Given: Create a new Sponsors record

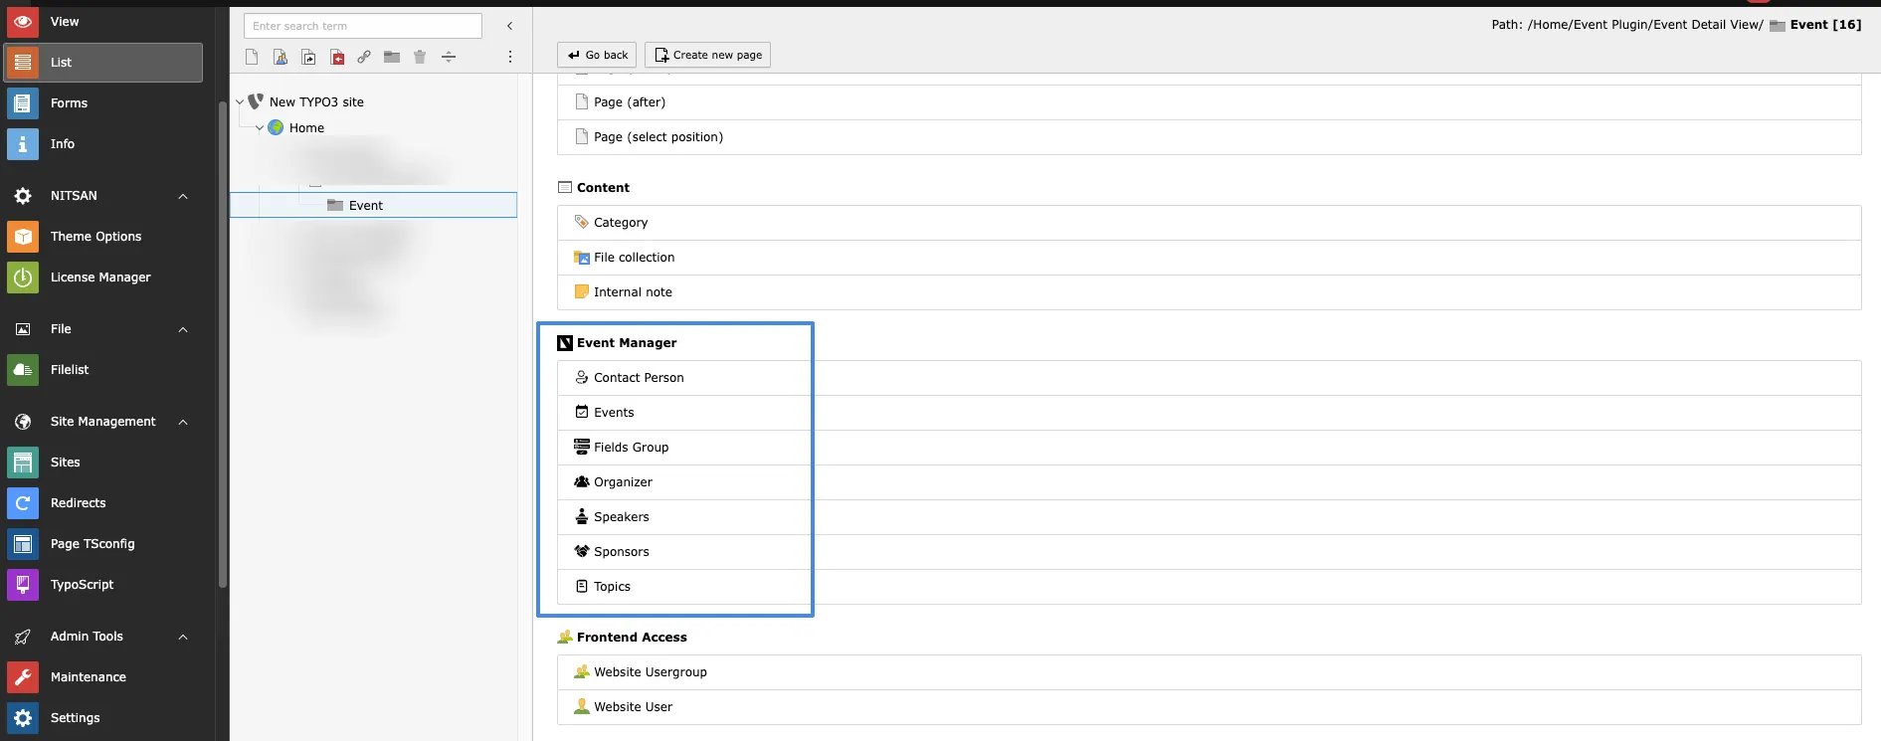Looking at the screenshot, I should (x=1209, y=552).
